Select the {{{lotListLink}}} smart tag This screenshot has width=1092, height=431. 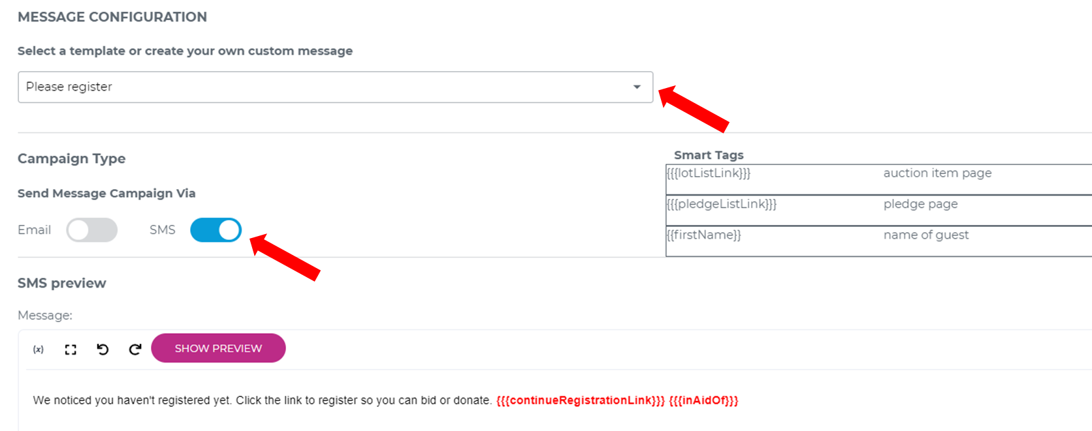coord(709,173)
